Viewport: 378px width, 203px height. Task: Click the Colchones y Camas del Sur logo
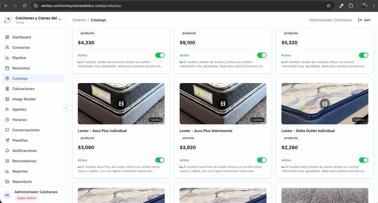(8, 20)
